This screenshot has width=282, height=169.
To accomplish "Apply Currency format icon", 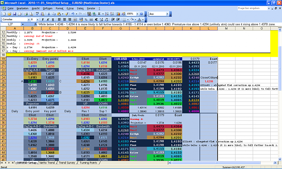I will tap(81, 19).
